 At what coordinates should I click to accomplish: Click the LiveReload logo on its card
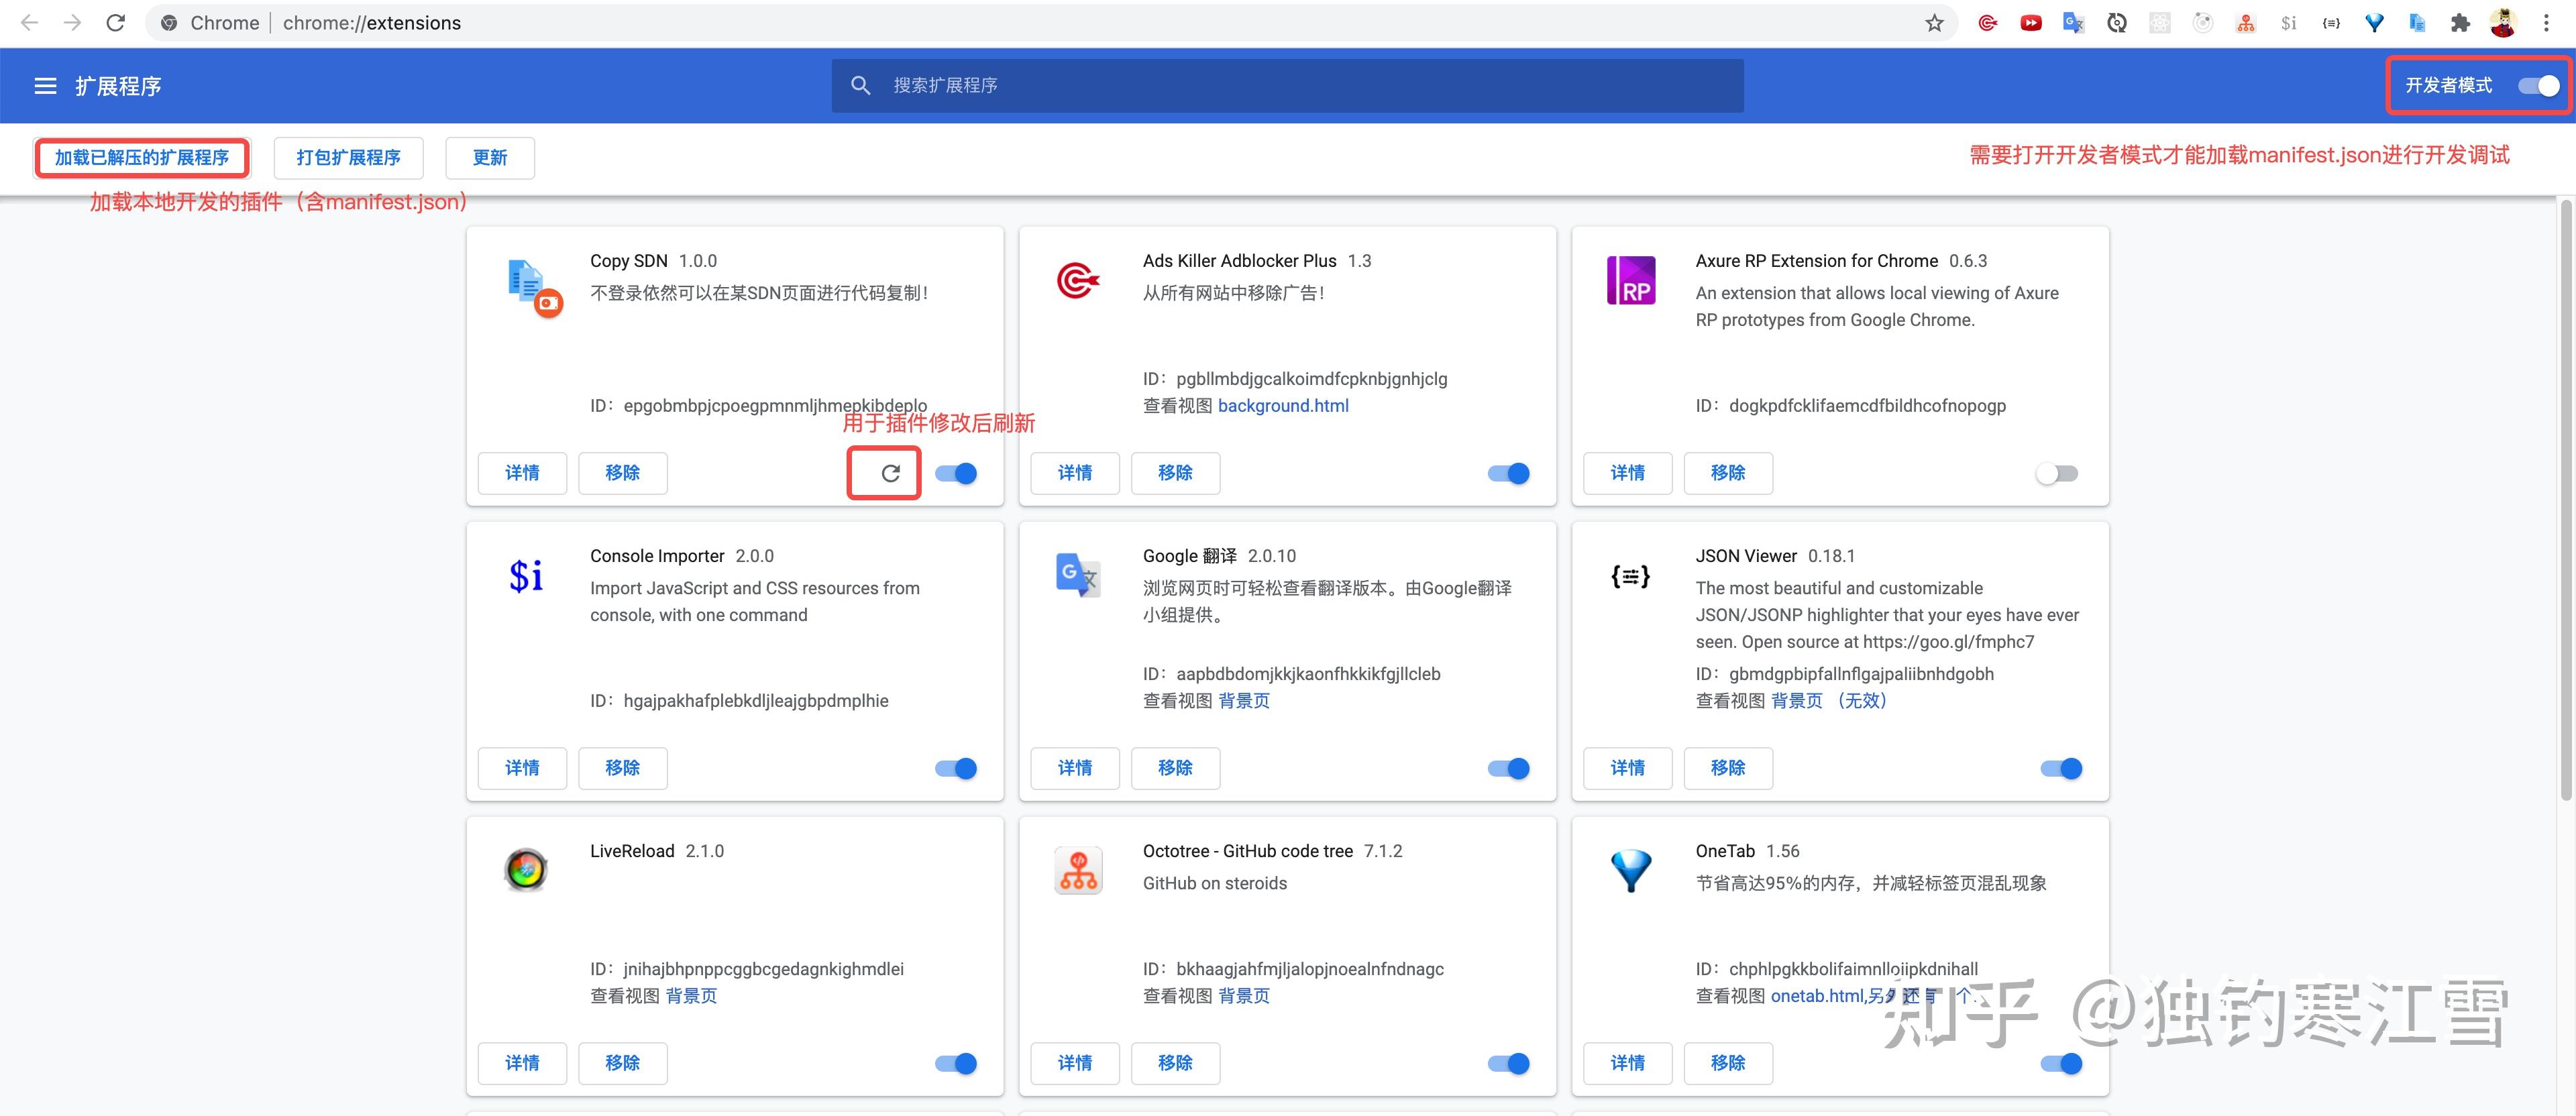click(526, 870)
